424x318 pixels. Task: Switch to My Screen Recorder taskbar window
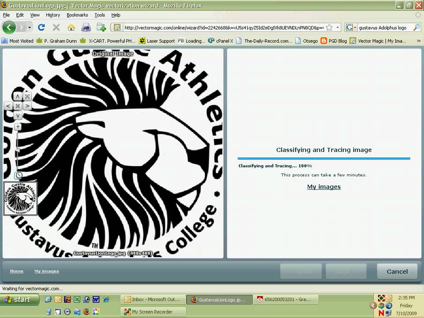(153, 312)
